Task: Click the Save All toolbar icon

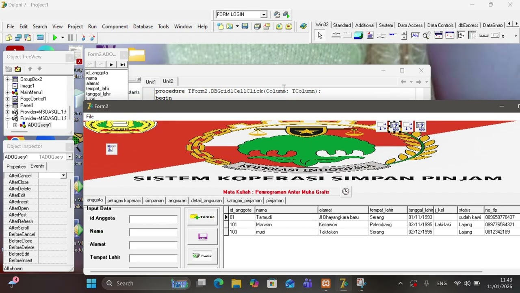Action: point(257,26)
